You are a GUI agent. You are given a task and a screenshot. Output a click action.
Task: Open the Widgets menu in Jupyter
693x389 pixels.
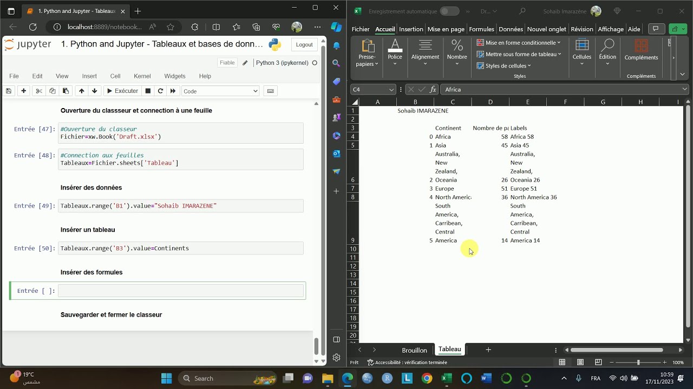point(175,76)
